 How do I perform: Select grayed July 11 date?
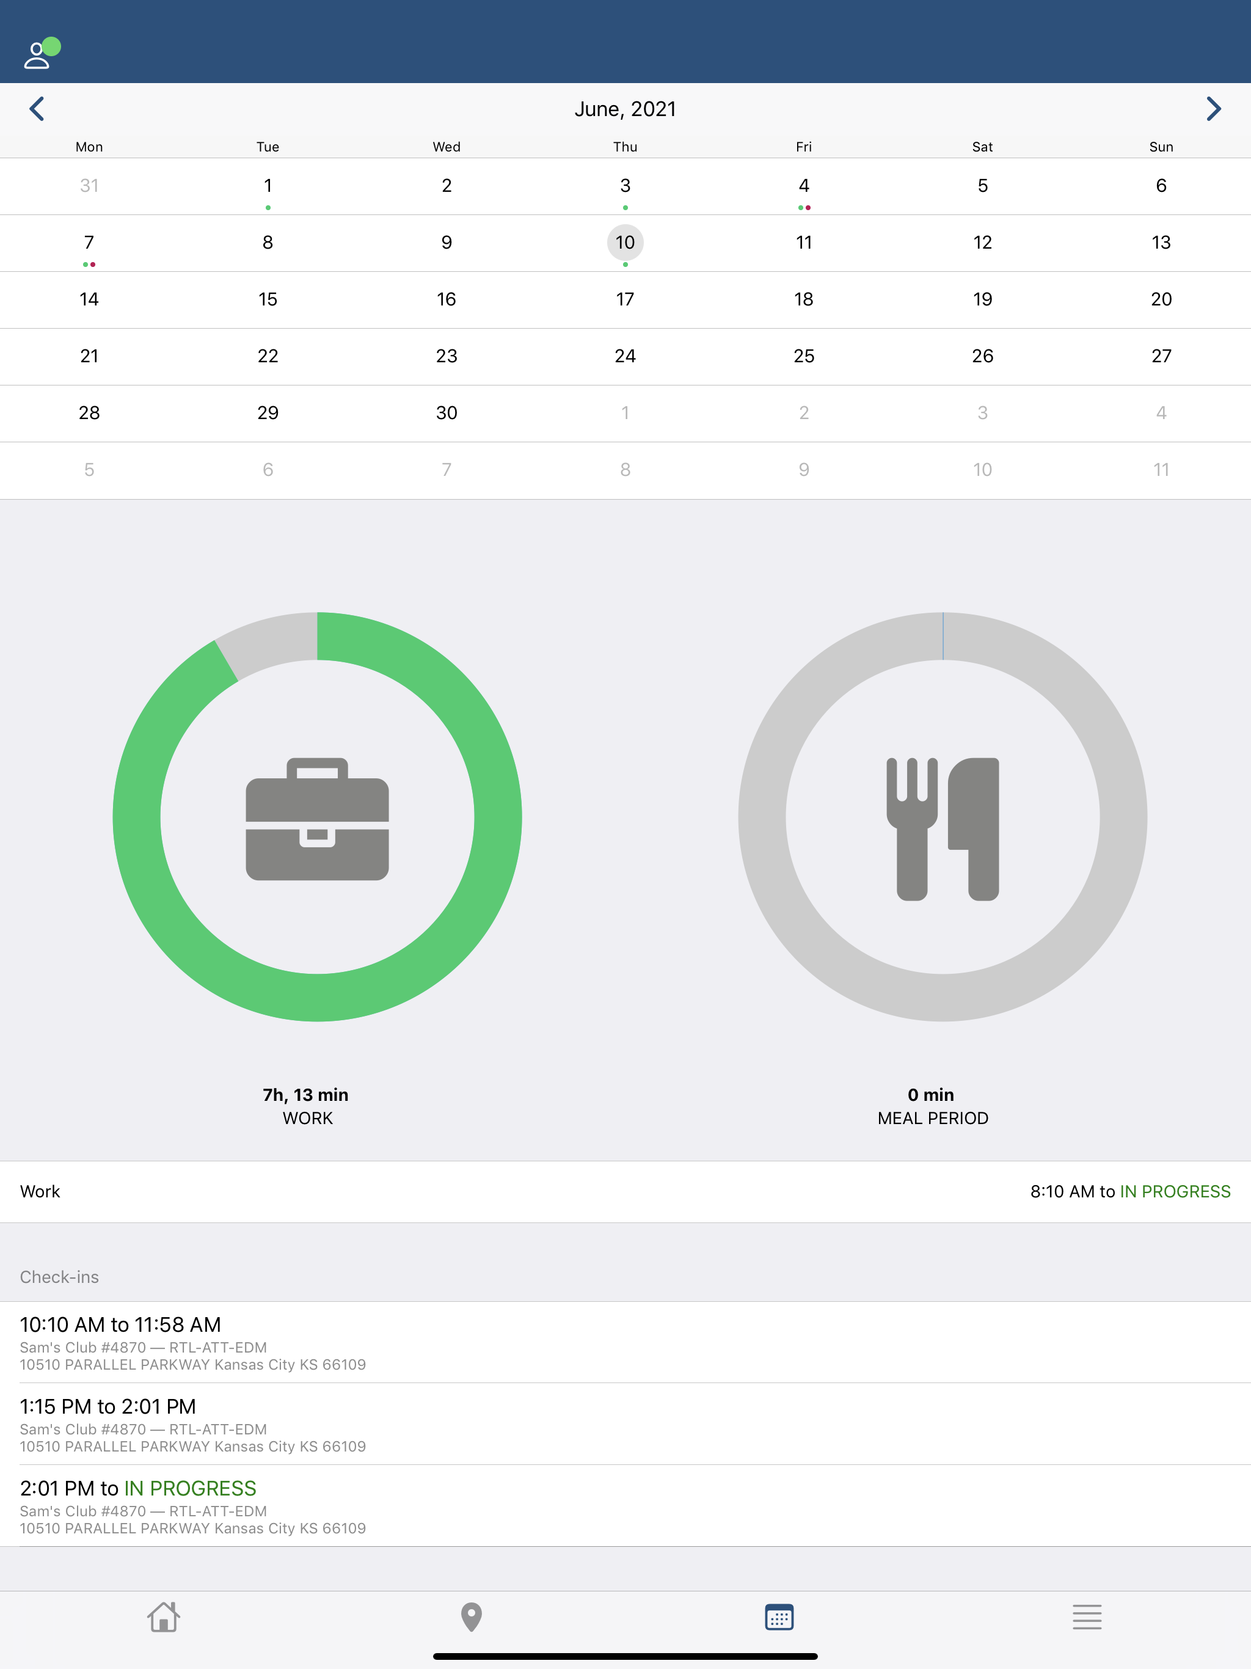click(x=1161, y=470)
